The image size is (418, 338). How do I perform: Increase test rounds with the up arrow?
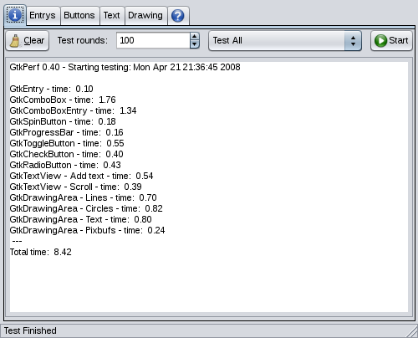195,37
